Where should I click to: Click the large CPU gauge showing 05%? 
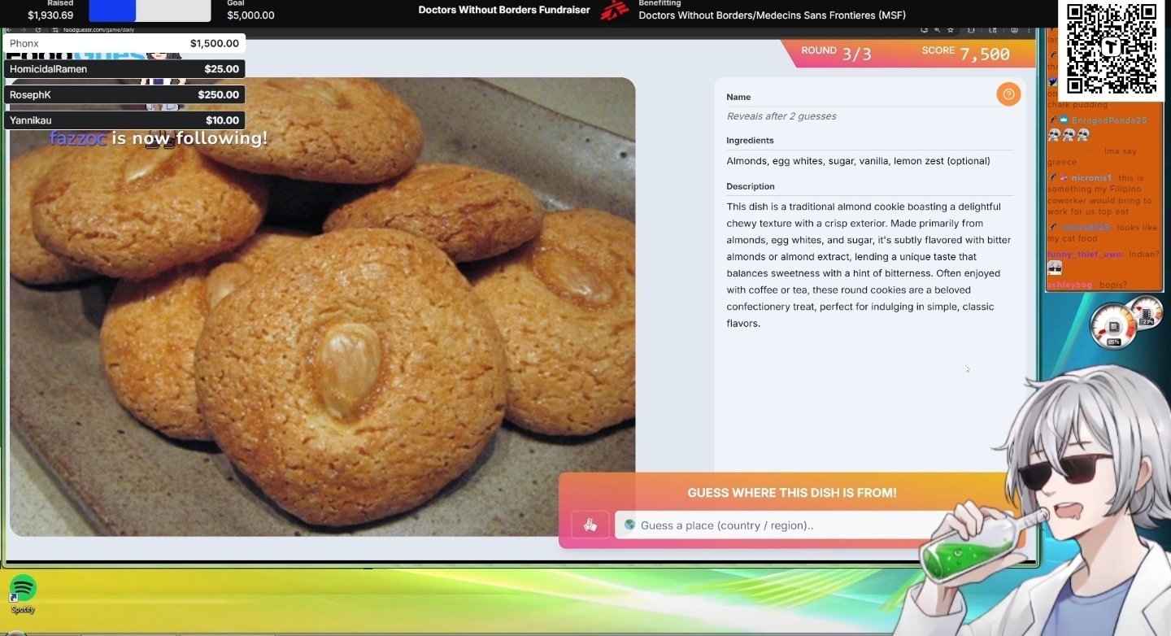pos(1113,327)
